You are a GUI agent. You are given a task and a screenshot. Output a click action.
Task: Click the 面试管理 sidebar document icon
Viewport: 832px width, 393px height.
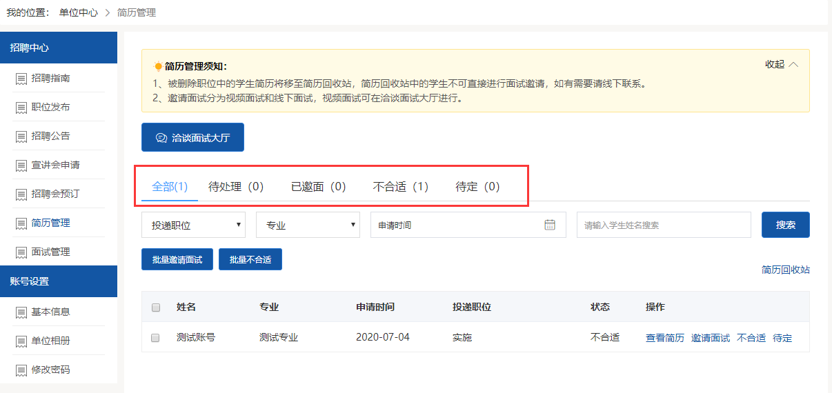point(21,252)
